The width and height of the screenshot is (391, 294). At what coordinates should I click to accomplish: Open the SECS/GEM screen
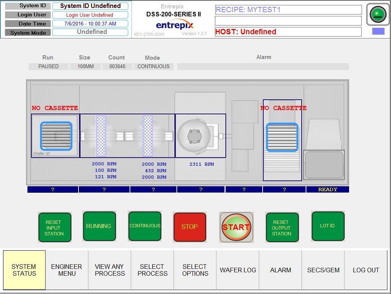pyautogui.click(x=323, y=270)
